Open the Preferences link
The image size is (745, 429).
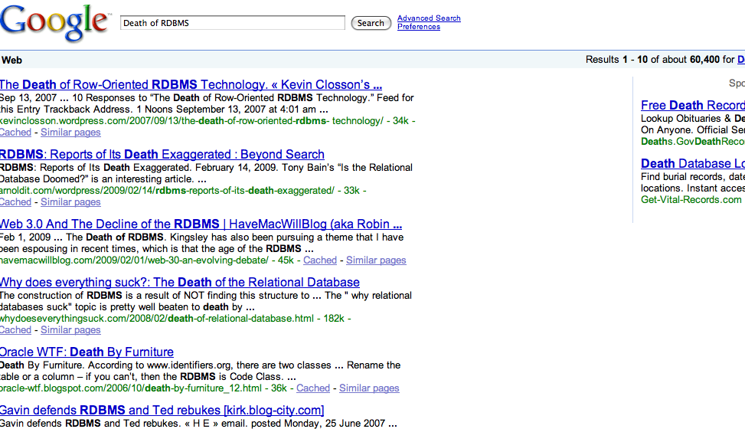419,27
